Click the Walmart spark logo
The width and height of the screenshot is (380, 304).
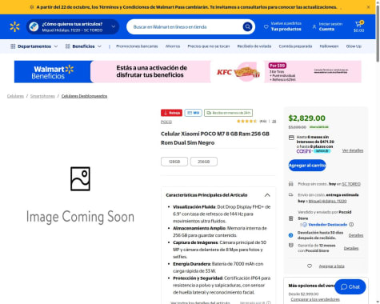(x=14, y=26)
